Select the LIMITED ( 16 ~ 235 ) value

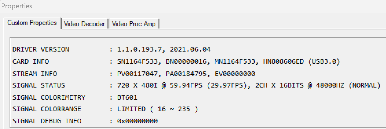[x=158, y=109]
